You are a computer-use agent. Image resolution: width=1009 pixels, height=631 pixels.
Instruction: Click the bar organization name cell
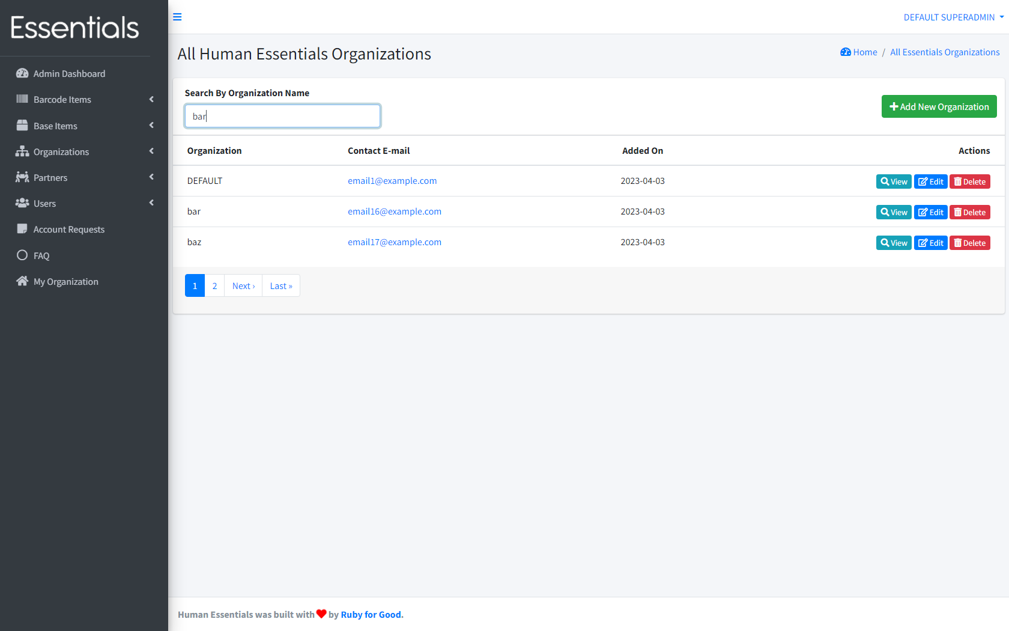194,211
